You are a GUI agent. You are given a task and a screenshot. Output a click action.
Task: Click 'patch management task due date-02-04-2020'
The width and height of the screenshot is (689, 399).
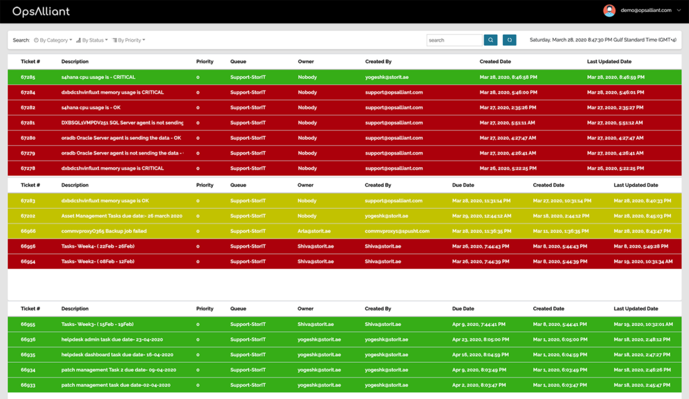(x=116, y=385)
